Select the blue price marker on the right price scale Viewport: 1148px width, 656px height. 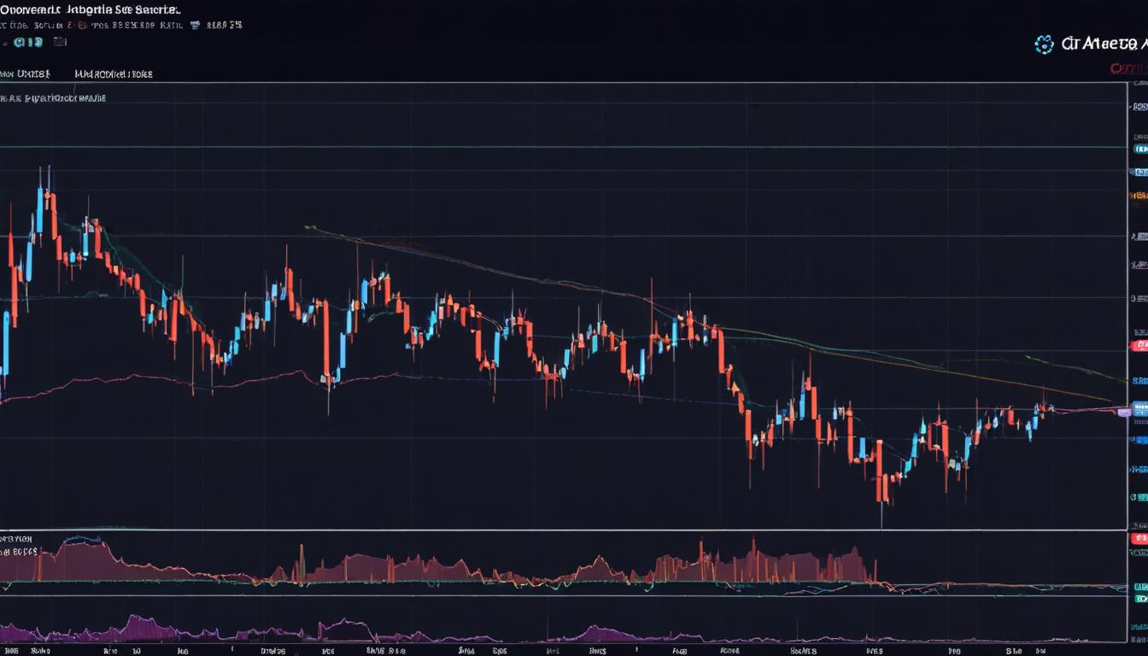[1140, 408]
